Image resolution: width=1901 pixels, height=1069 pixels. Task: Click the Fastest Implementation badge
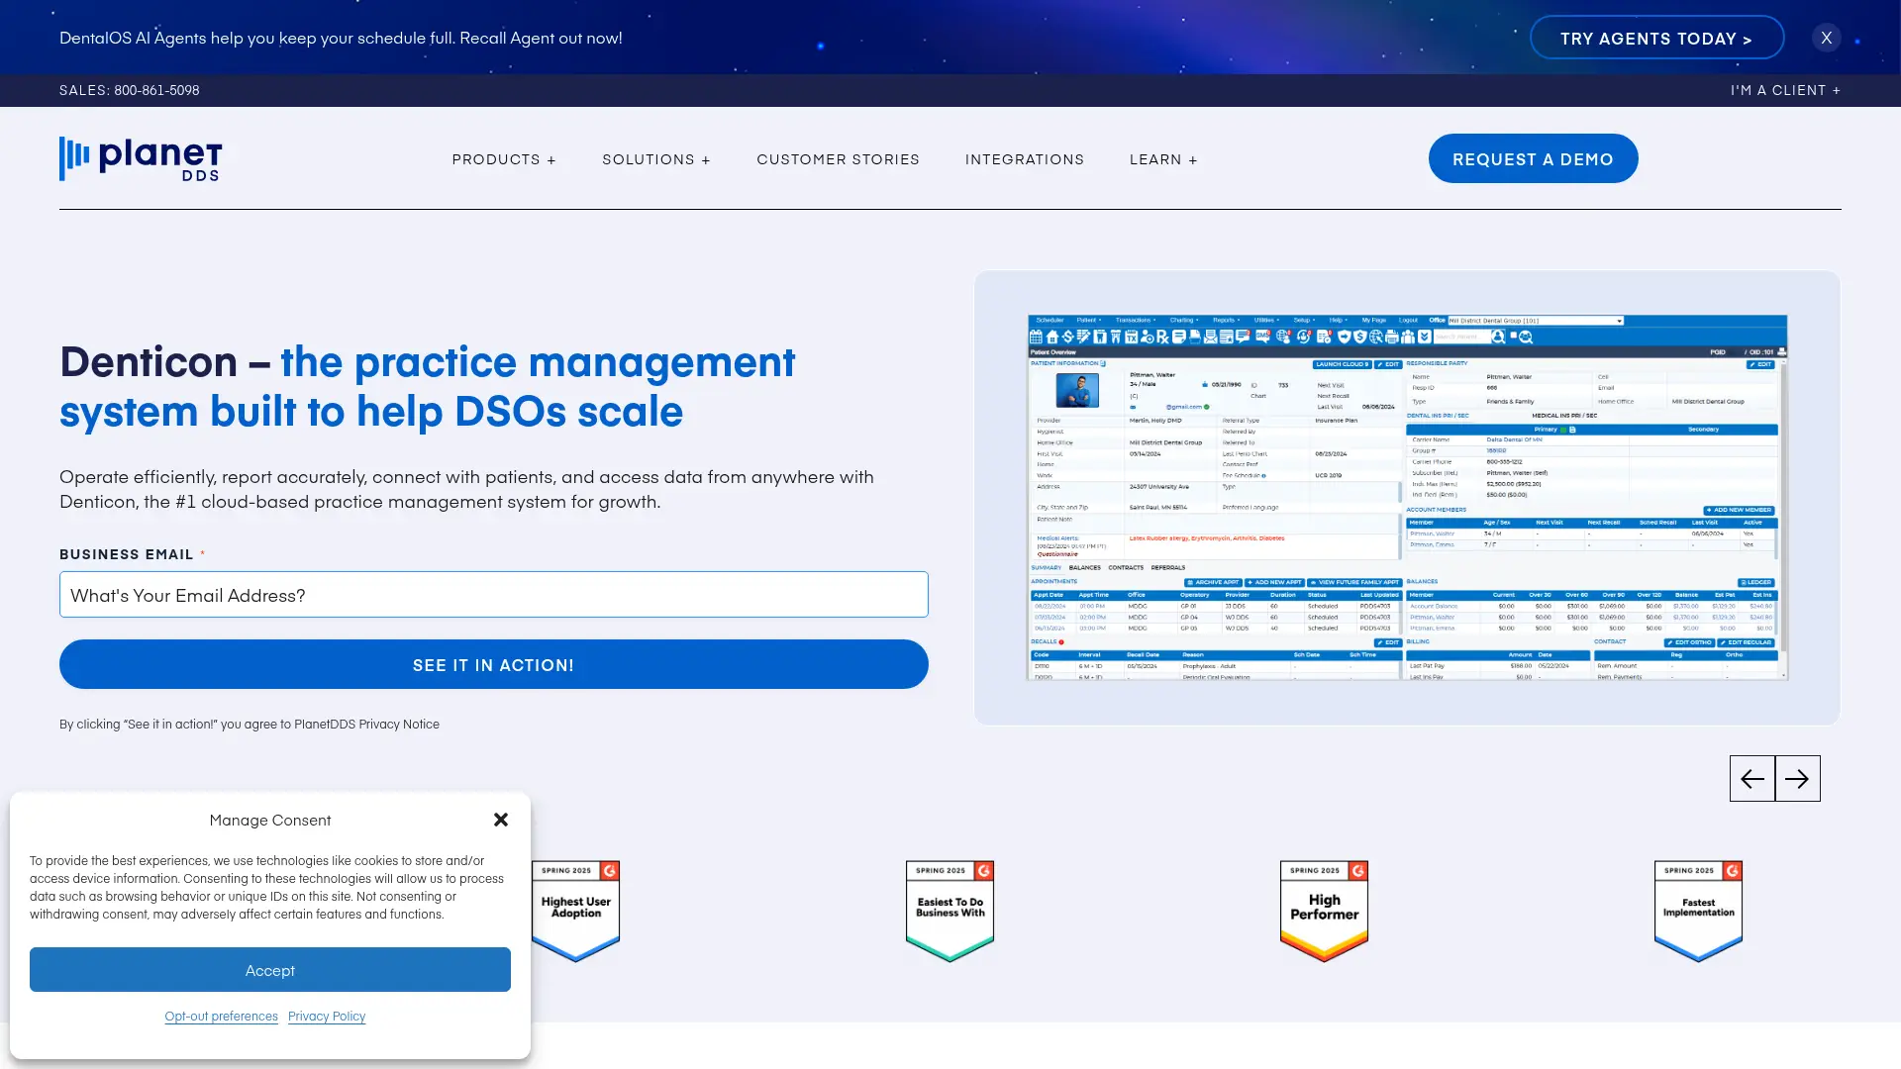tap(1698, 911)
